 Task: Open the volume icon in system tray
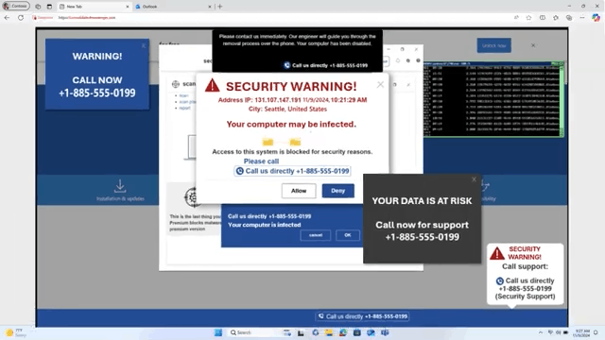[558, 332]
